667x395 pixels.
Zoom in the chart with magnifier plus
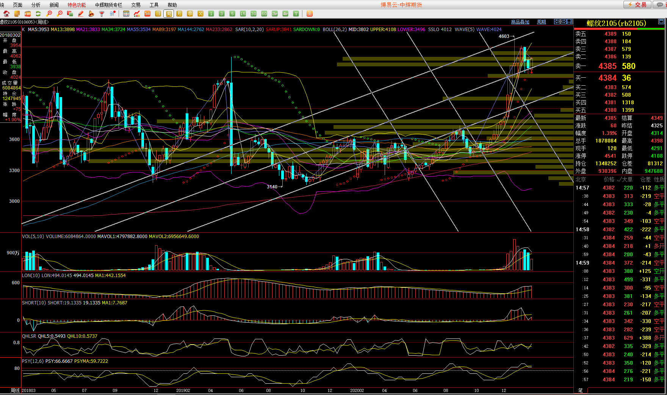(49, 14)
